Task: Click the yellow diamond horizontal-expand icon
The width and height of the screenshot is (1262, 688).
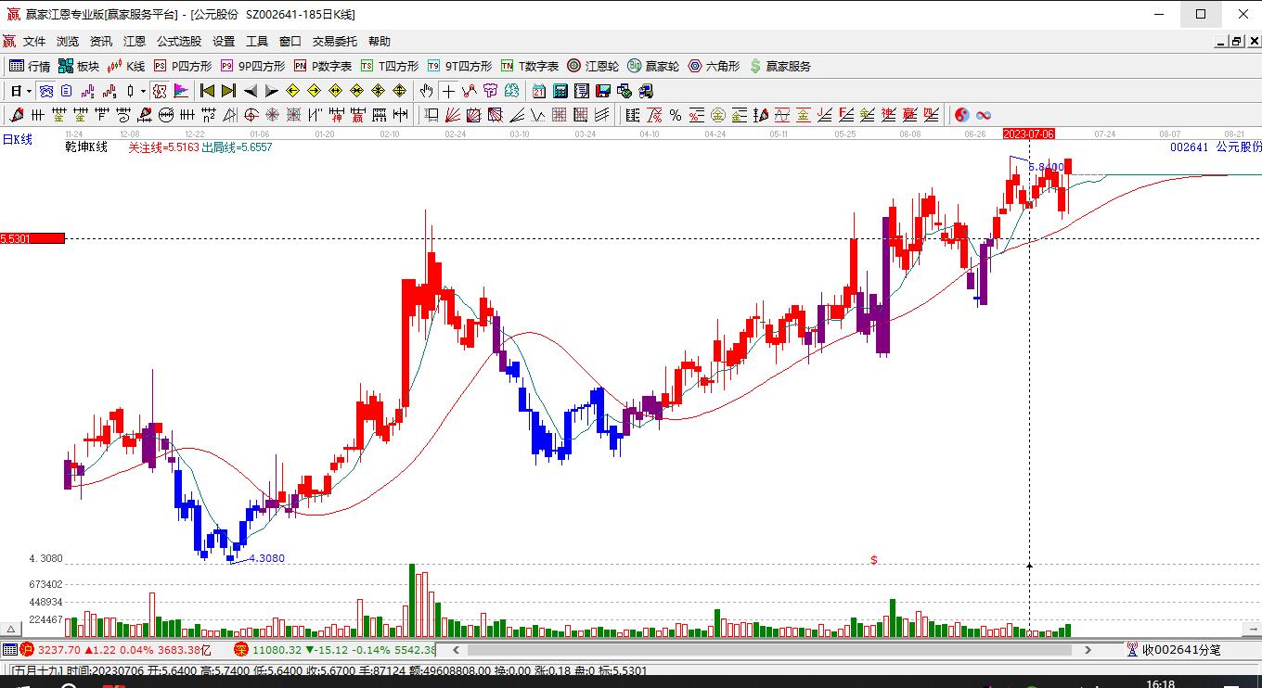Action: tap(335, 91)
